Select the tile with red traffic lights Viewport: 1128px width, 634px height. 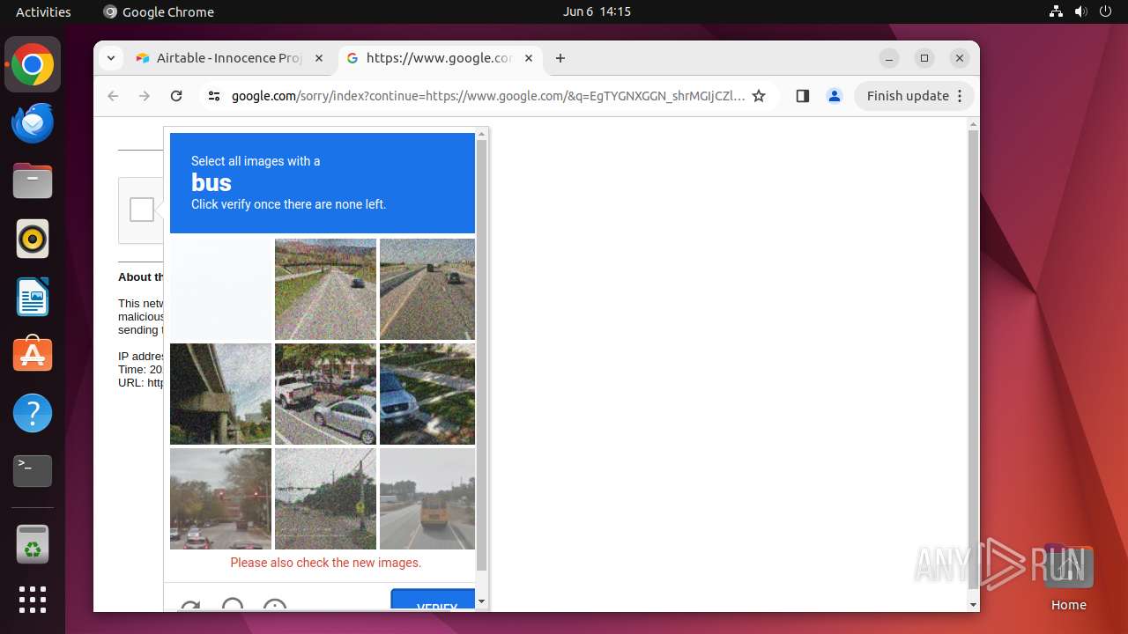pos(220,498)
